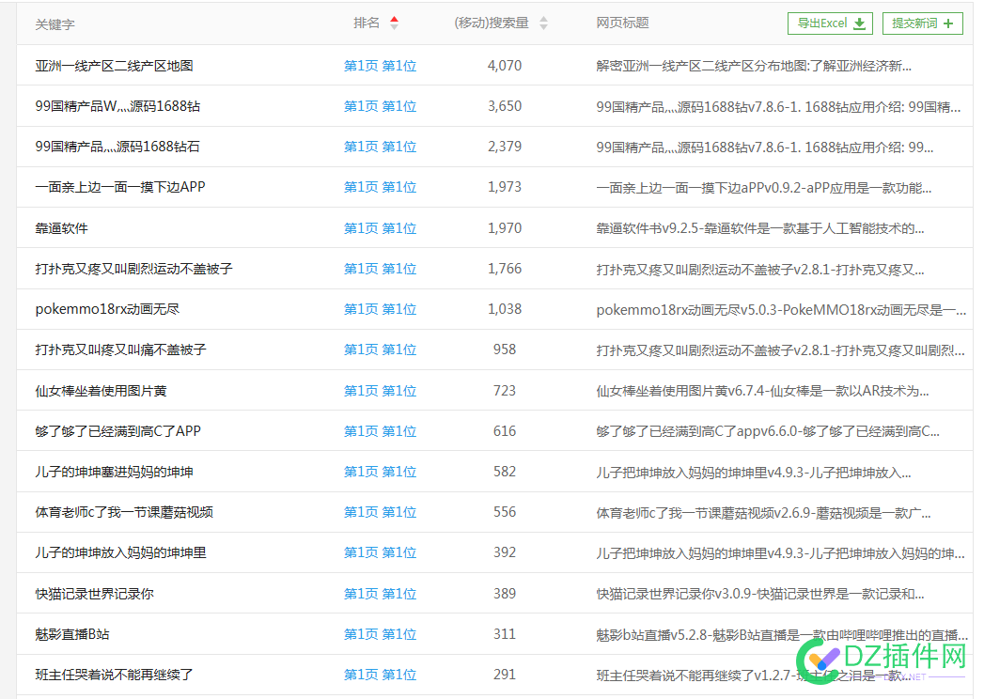
Task: Click page title starting 靠逼软件书v9.2.5
Action: 760,228
